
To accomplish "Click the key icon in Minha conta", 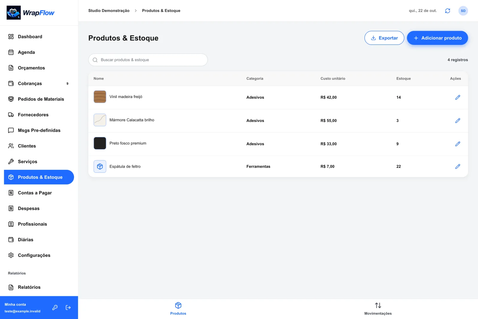I will point(55,308).
